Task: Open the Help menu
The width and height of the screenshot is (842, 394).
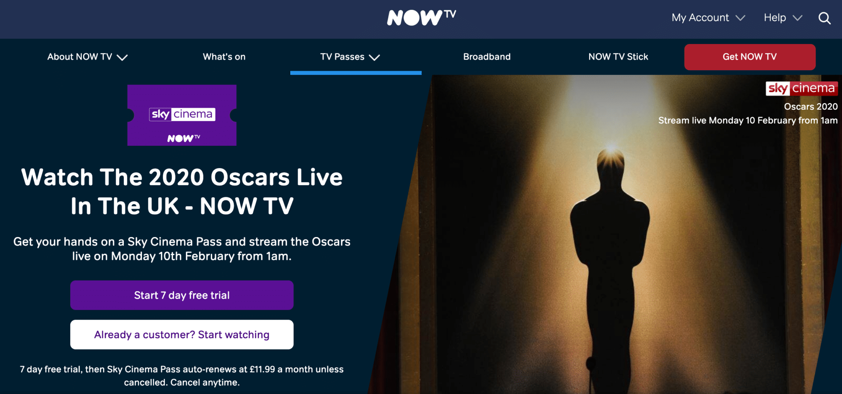Action: (783, 18)
